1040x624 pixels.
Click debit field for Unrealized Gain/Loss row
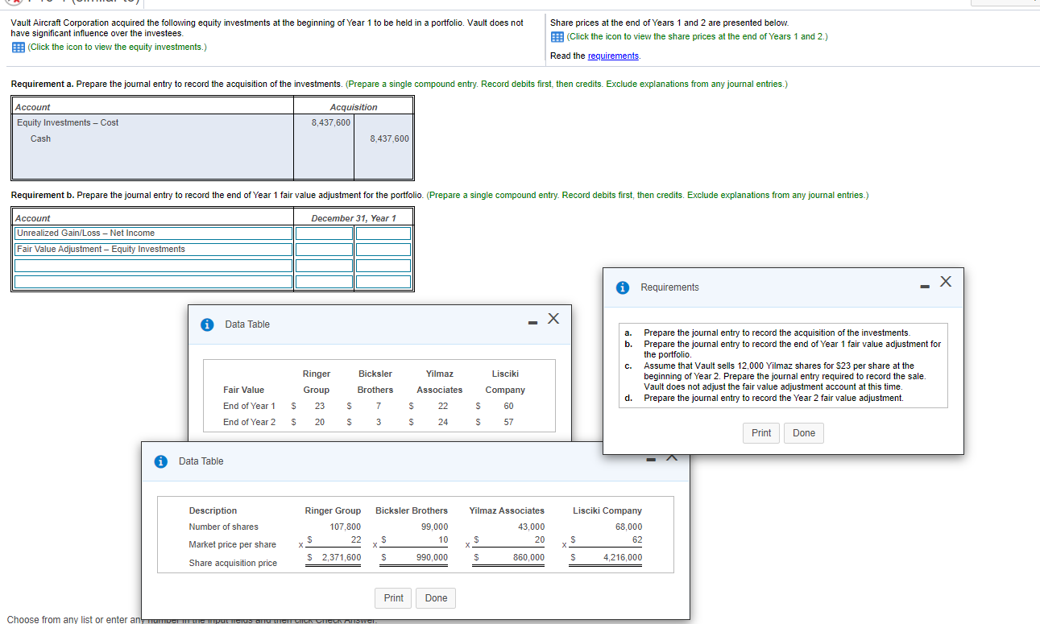tap(324, 233)
